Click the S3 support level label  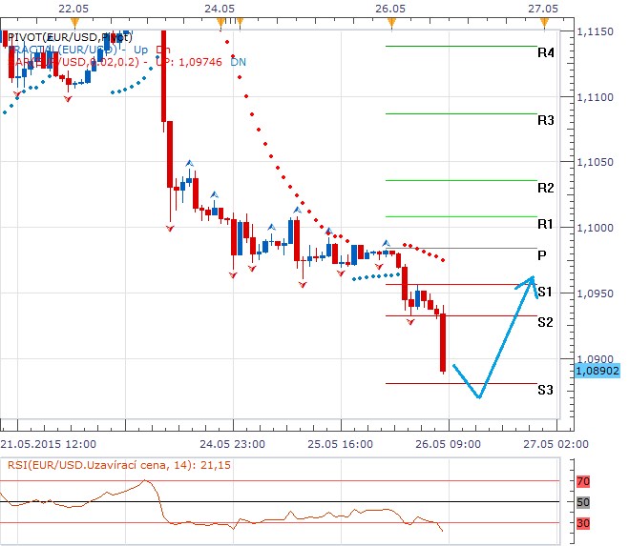tap(545, 390)
